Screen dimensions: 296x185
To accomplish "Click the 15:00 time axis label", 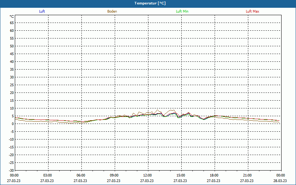I will coord(181,175).
